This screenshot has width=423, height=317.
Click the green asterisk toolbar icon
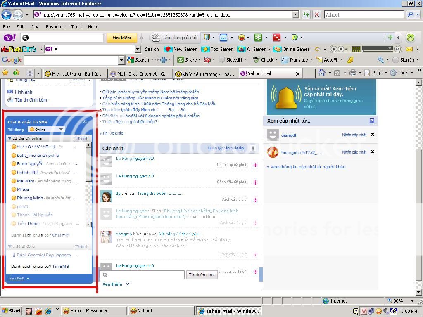coord(258,38)
